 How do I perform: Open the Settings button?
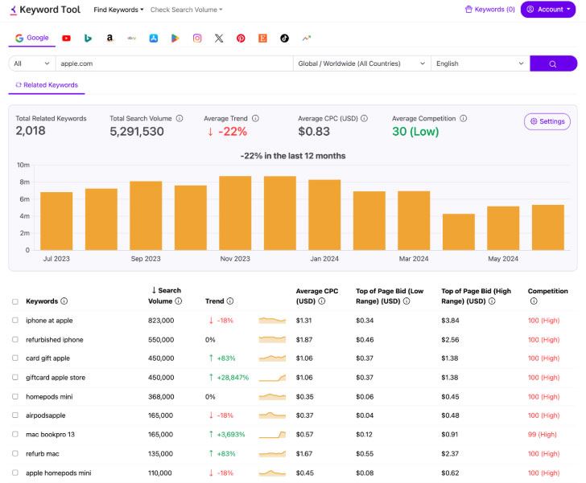tap(547, 121)
